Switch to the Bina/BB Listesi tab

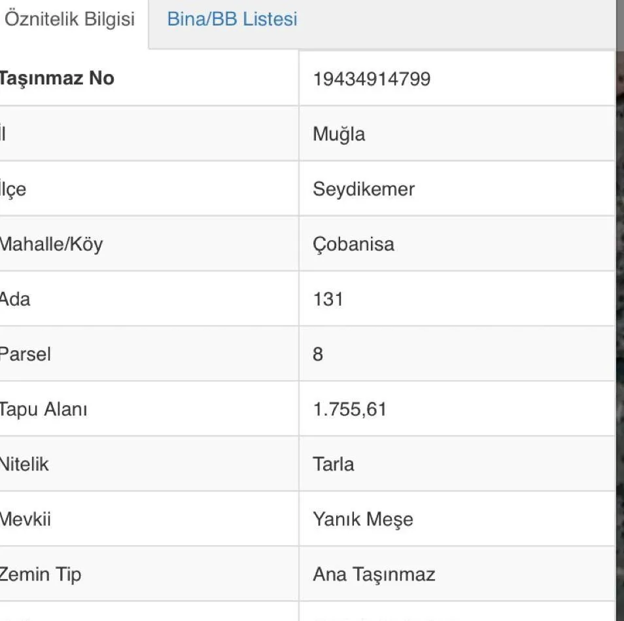(x=232, y=19)
